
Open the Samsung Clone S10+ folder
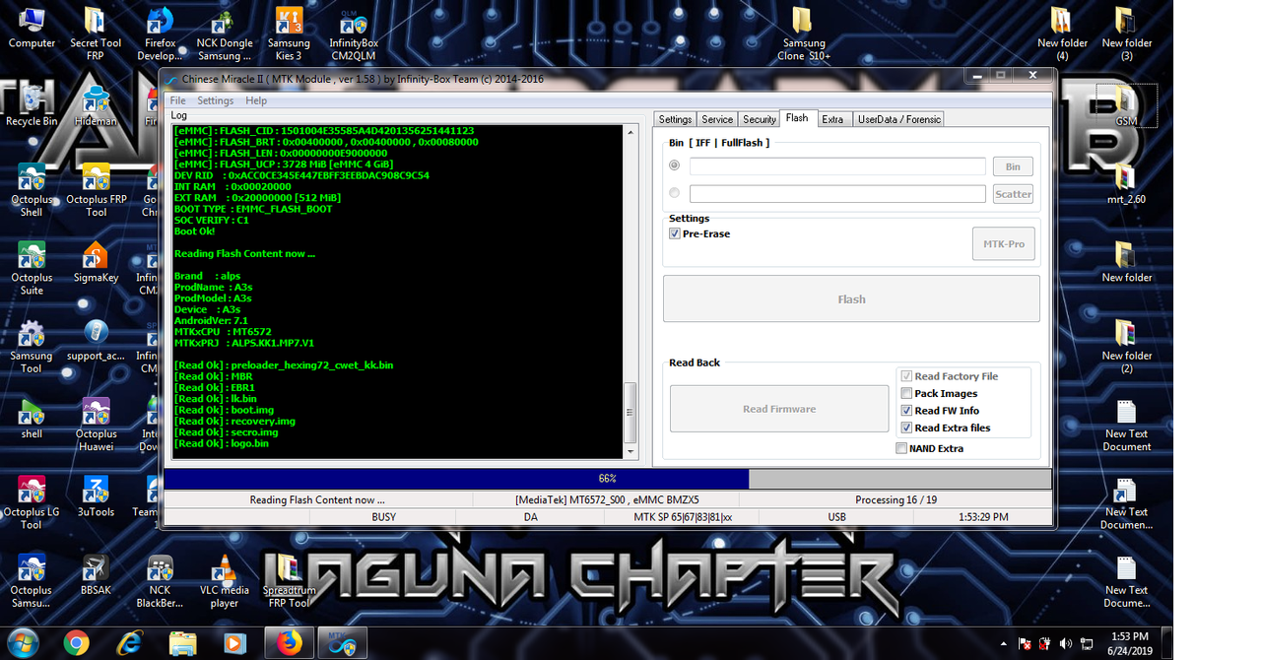(804, 33)
